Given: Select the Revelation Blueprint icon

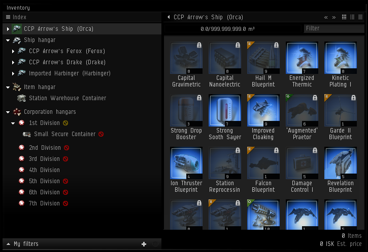Looking at the screenshot, I should (x=340, y=163).
